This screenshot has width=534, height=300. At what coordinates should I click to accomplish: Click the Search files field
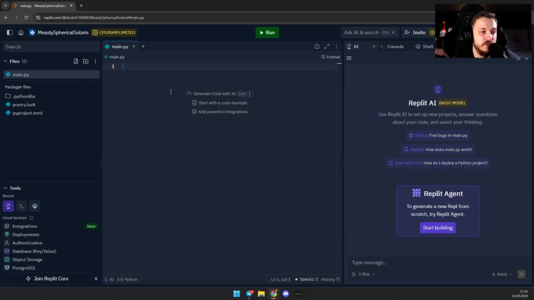[51, 47]
